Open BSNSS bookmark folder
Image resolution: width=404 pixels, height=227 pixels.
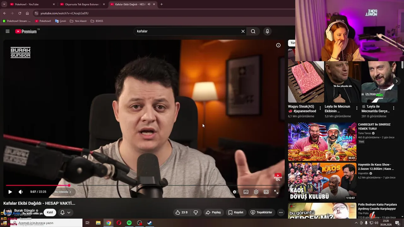point(97,21)
